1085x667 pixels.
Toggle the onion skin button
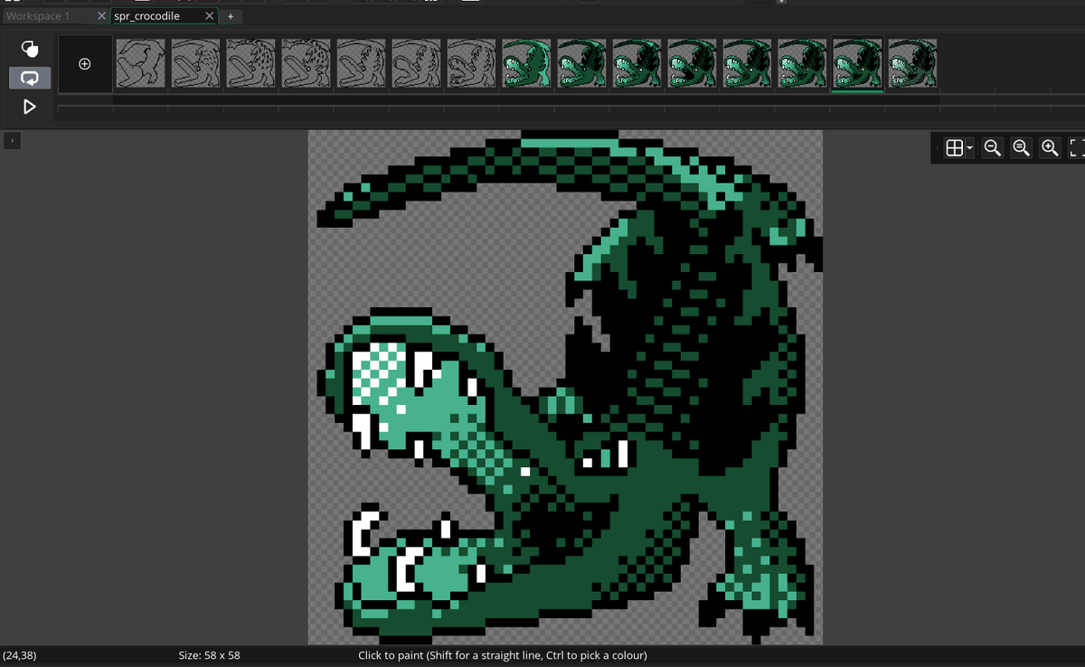[30, 49]
